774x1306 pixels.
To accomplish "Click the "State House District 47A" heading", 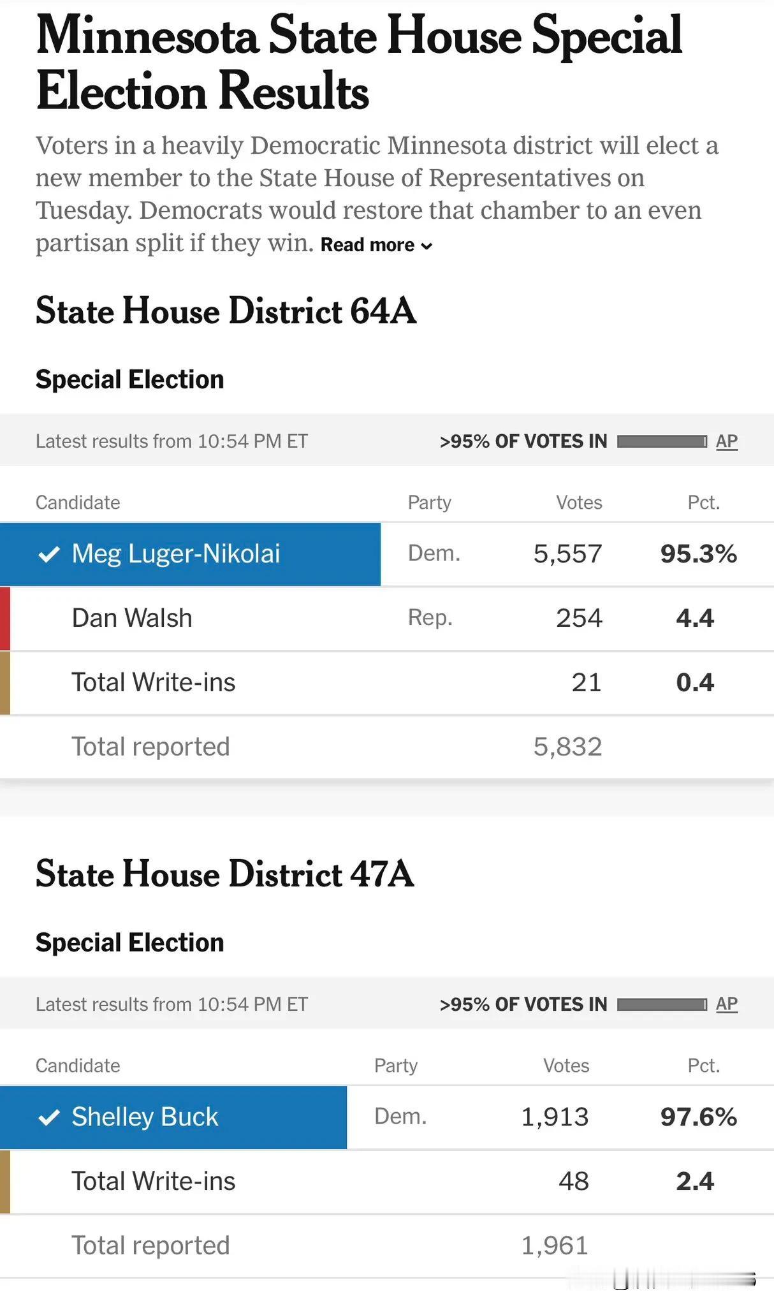I will tap(224, 874).
